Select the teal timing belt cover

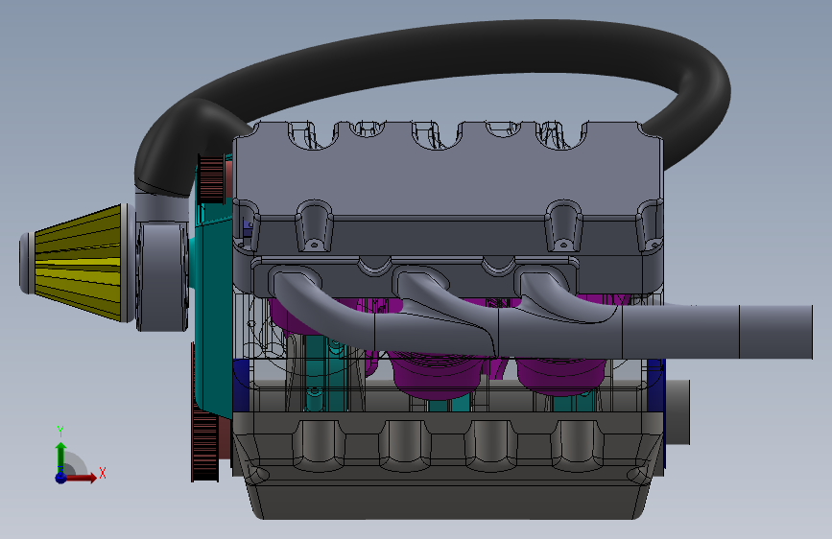click(x=213, y=313)
